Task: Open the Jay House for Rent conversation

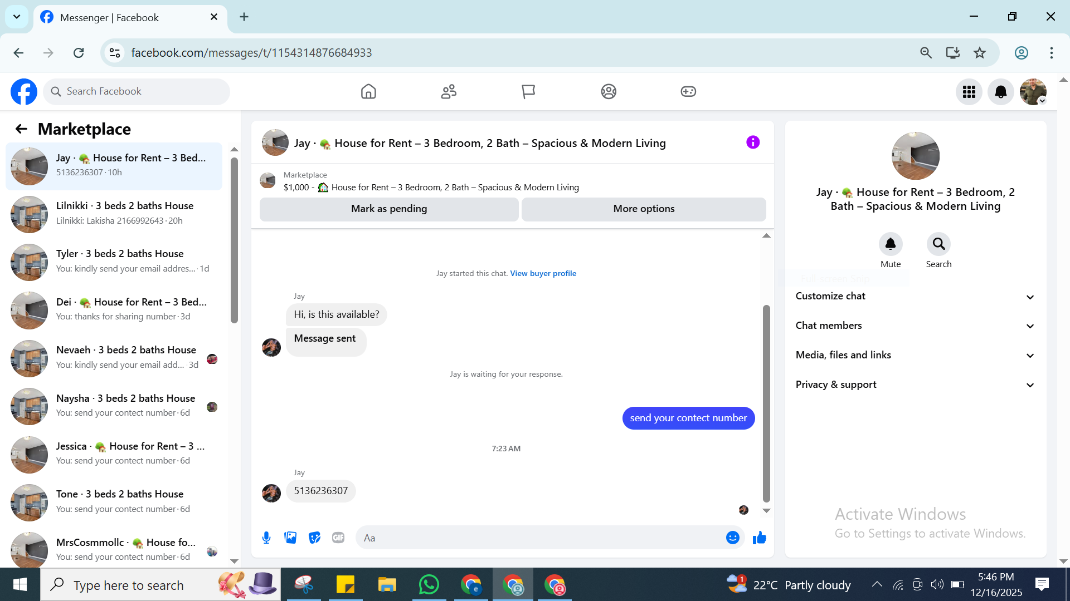Action: click(x=114, y=166)
